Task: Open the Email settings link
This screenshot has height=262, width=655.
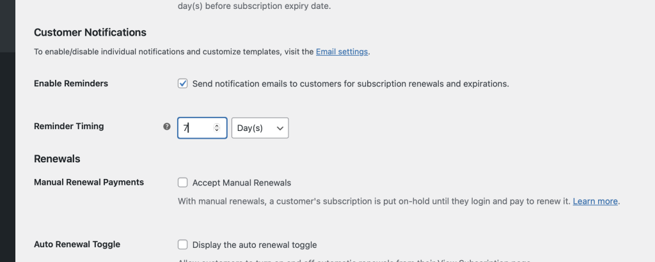Action: 342,52
